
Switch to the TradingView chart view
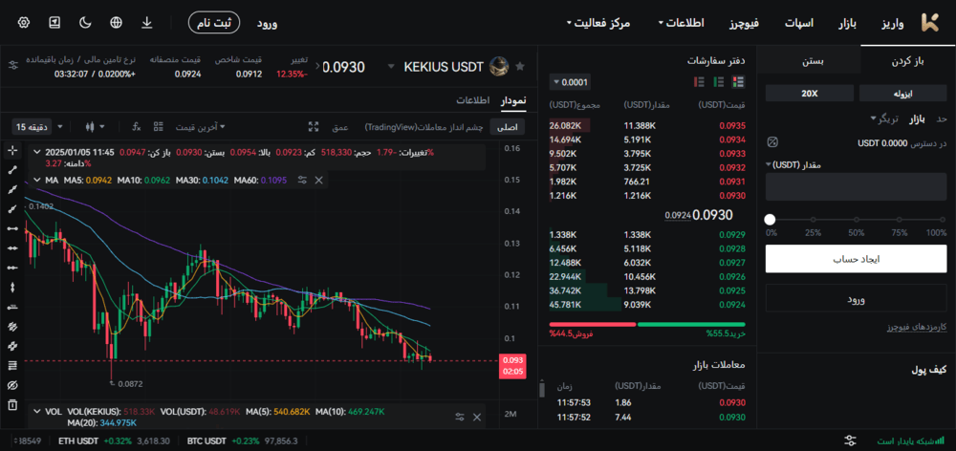point(424,127)
